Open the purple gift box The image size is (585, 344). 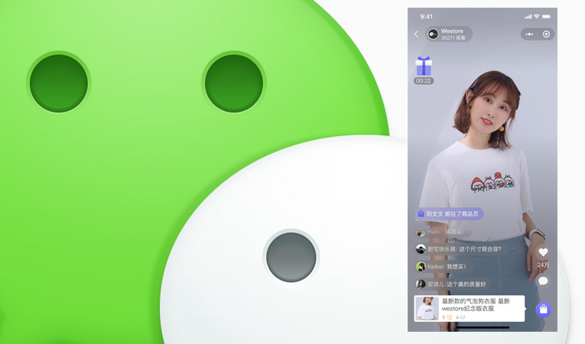[424, 66]
